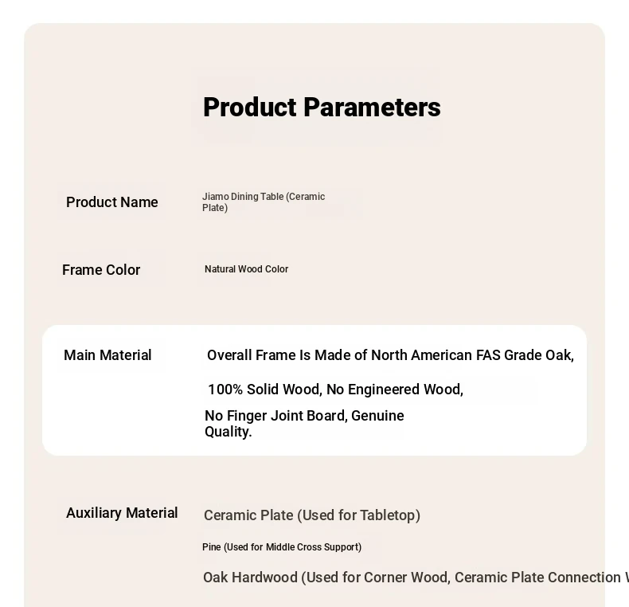
Task: Click Pine (Used for Middle Cross Support)
Action: point(282,547)
